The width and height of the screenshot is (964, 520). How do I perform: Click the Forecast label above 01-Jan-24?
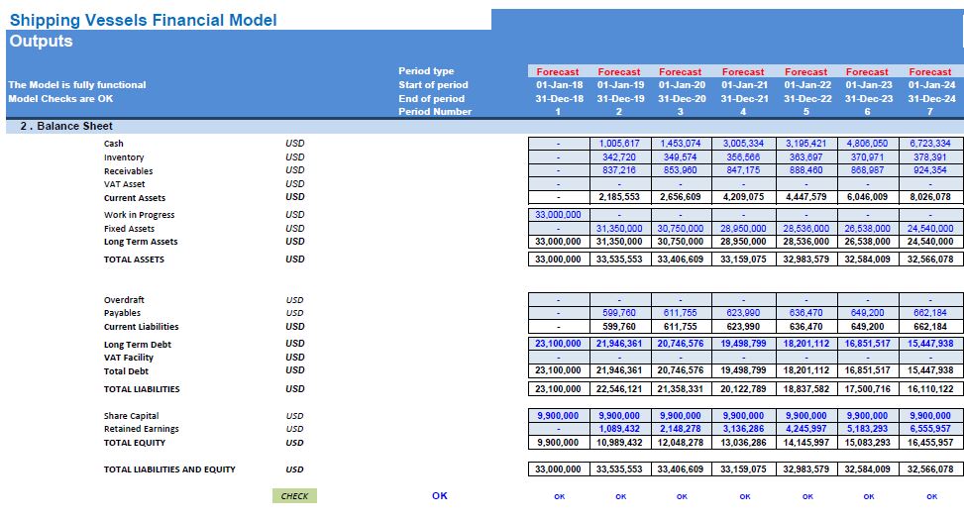(930, 71)
